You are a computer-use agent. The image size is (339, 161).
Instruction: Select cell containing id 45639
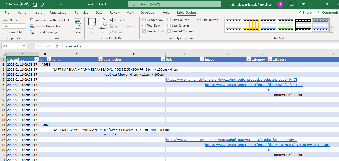(45, 65)
